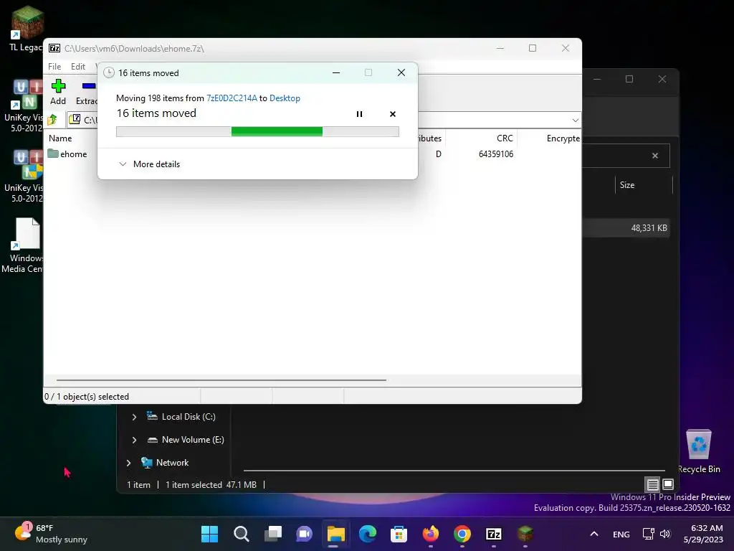Sort by the Name column header

tap(60, 138)
